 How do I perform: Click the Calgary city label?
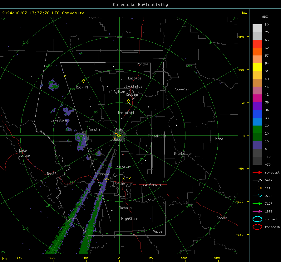(x=122, y=183)
